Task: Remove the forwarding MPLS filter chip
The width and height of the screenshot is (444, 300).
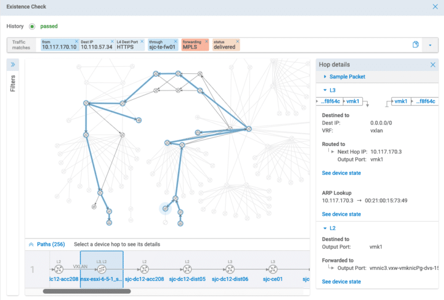Action: click(207, 42)
